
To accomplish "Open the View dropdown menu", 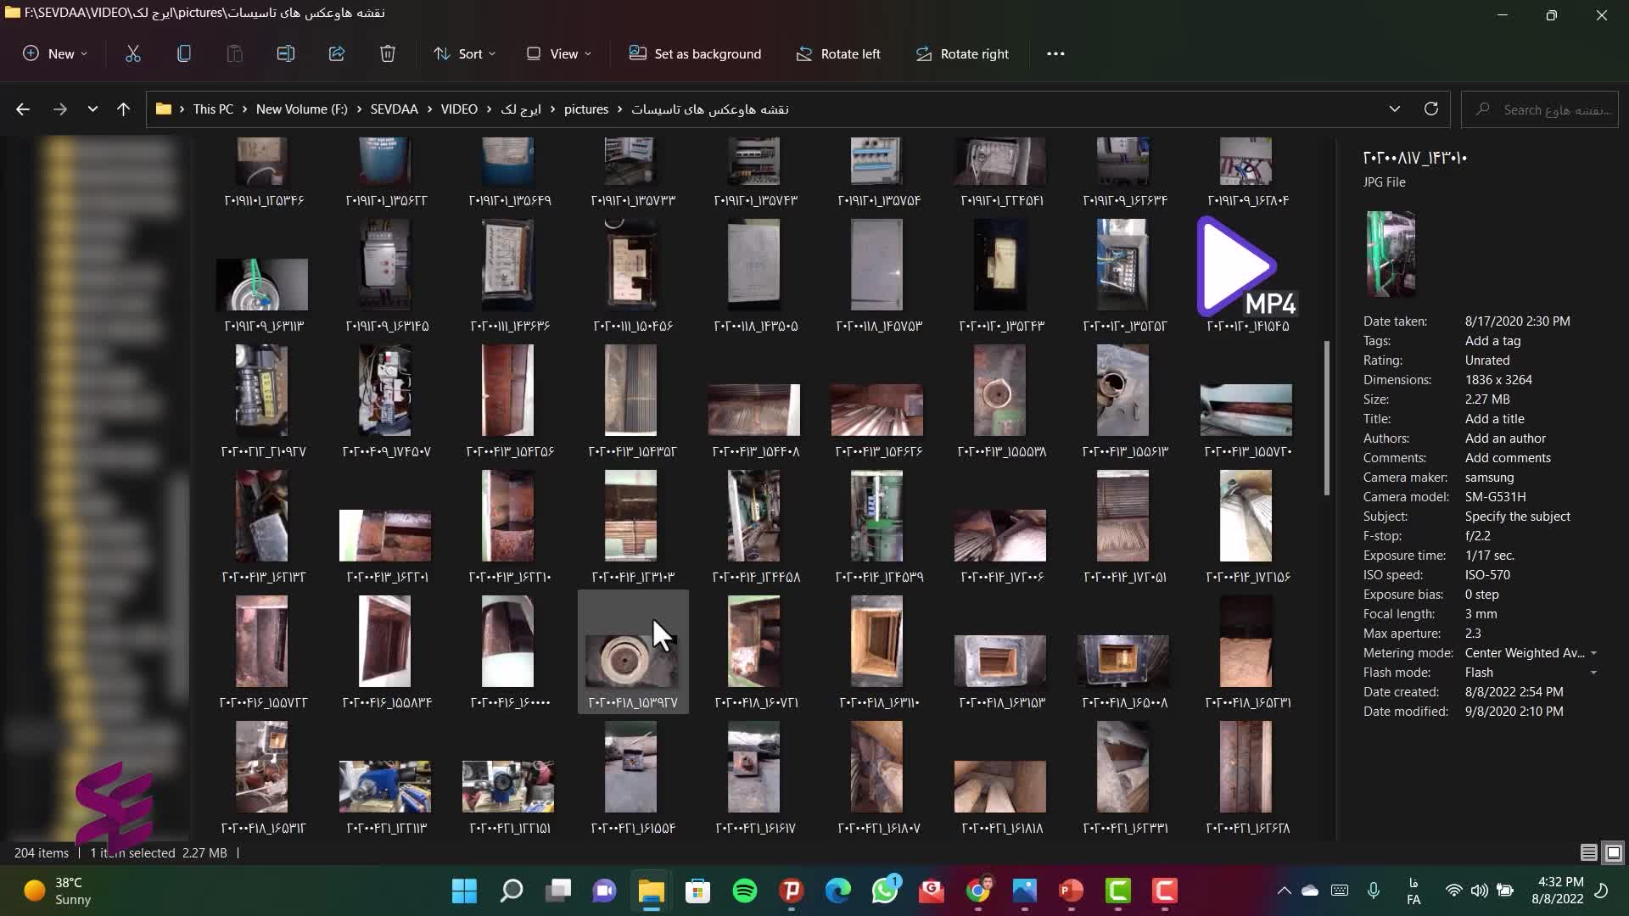I will [559, 53].
